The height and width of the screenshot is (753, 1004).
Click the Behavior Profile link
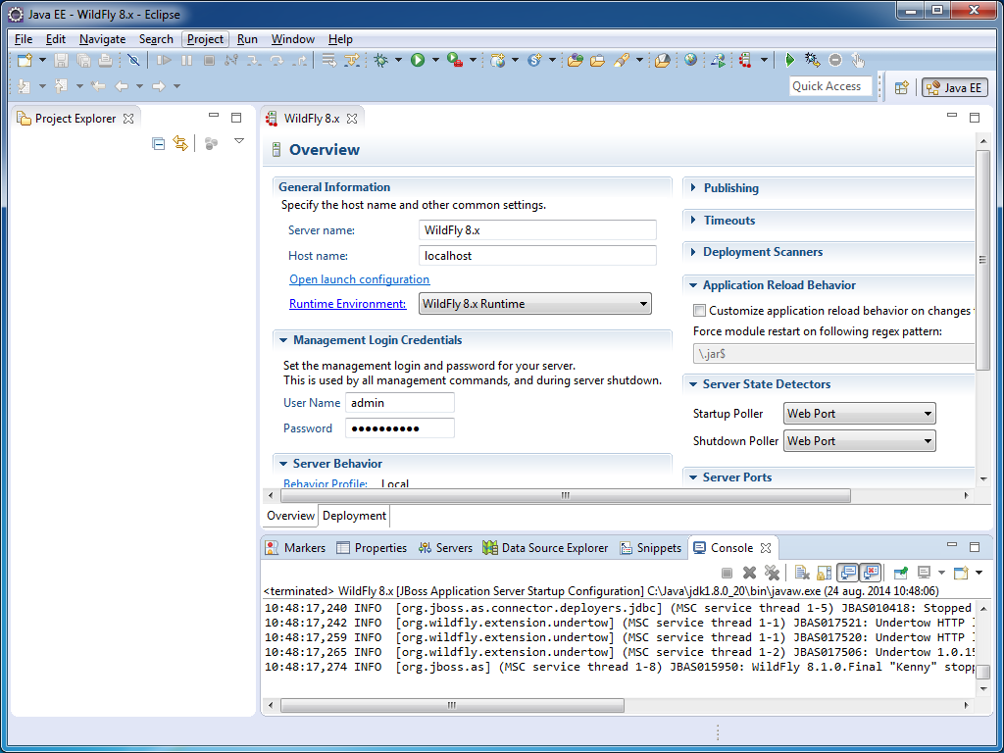326,482
